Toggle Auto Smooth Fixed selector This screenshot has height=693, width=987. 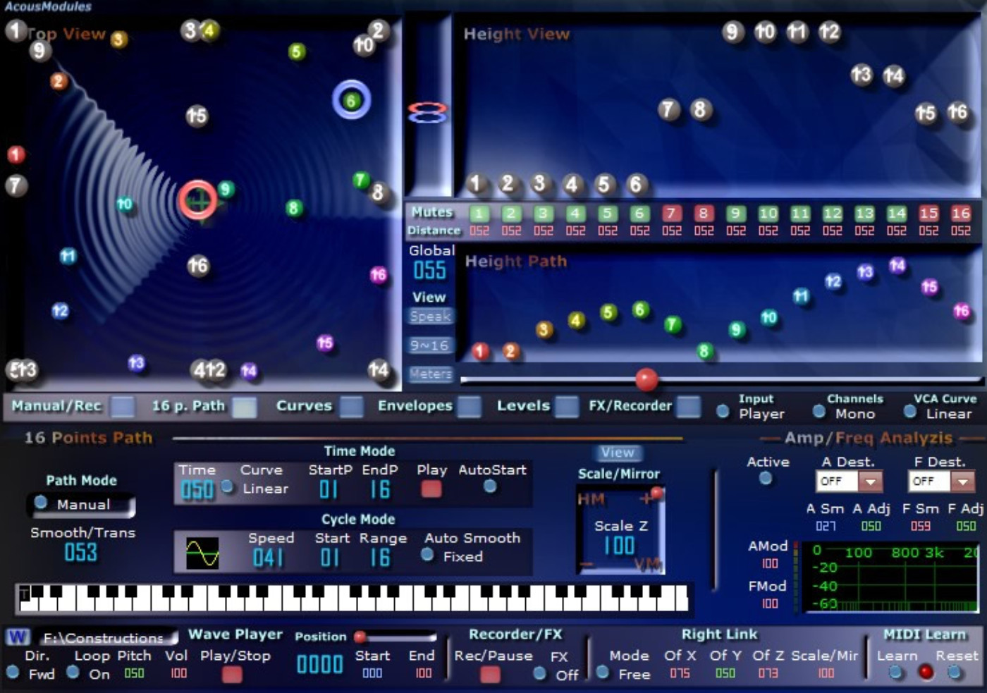[427, 555]
